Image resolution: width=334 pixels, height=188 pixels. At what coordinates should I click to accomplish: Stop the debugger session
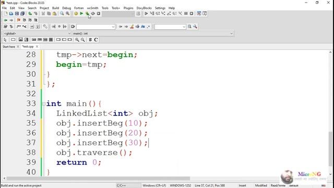[192, 14]
